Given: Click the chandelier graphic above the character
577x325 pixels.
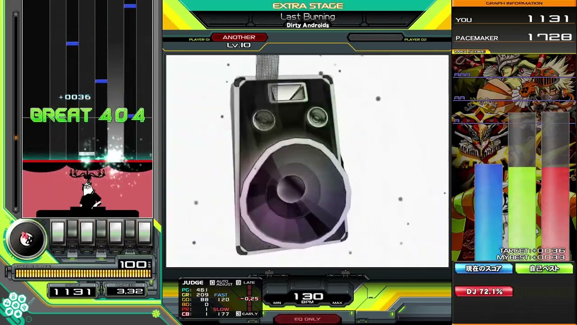Looking at the screenshot, I should click(87, 172).
